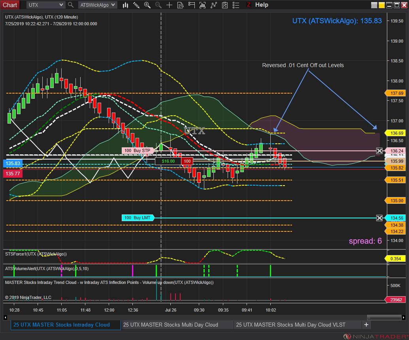Click the MASTER Stocks Intraday Trend Cloud label

109,282
